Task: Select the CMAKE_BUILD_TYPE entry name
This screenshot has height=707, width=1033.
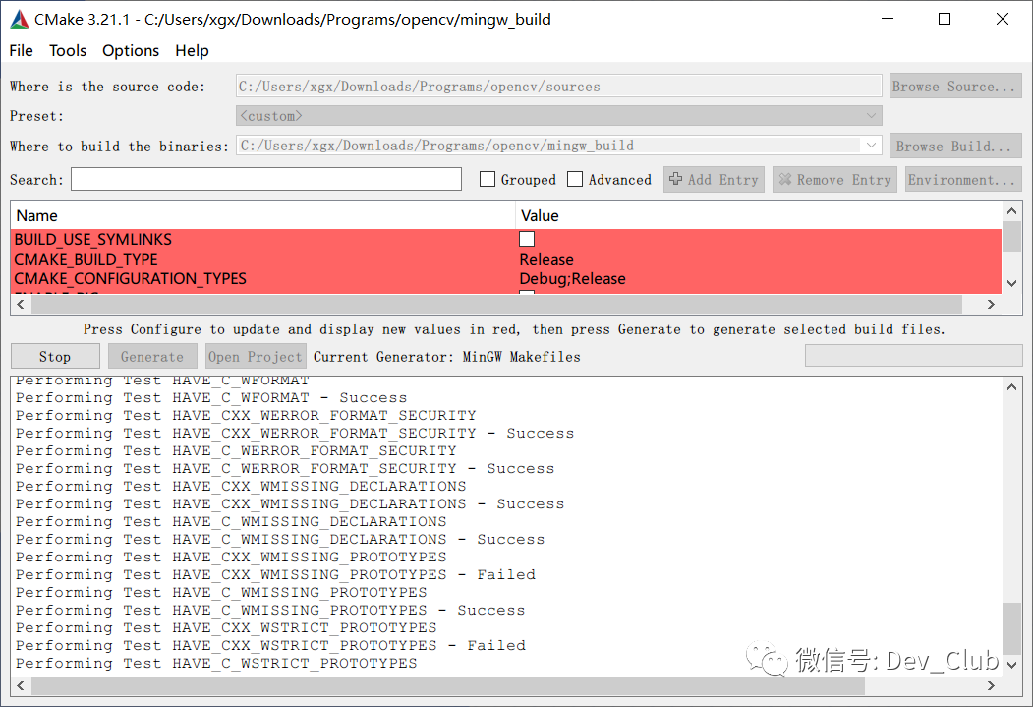Action: coord(86,259)
